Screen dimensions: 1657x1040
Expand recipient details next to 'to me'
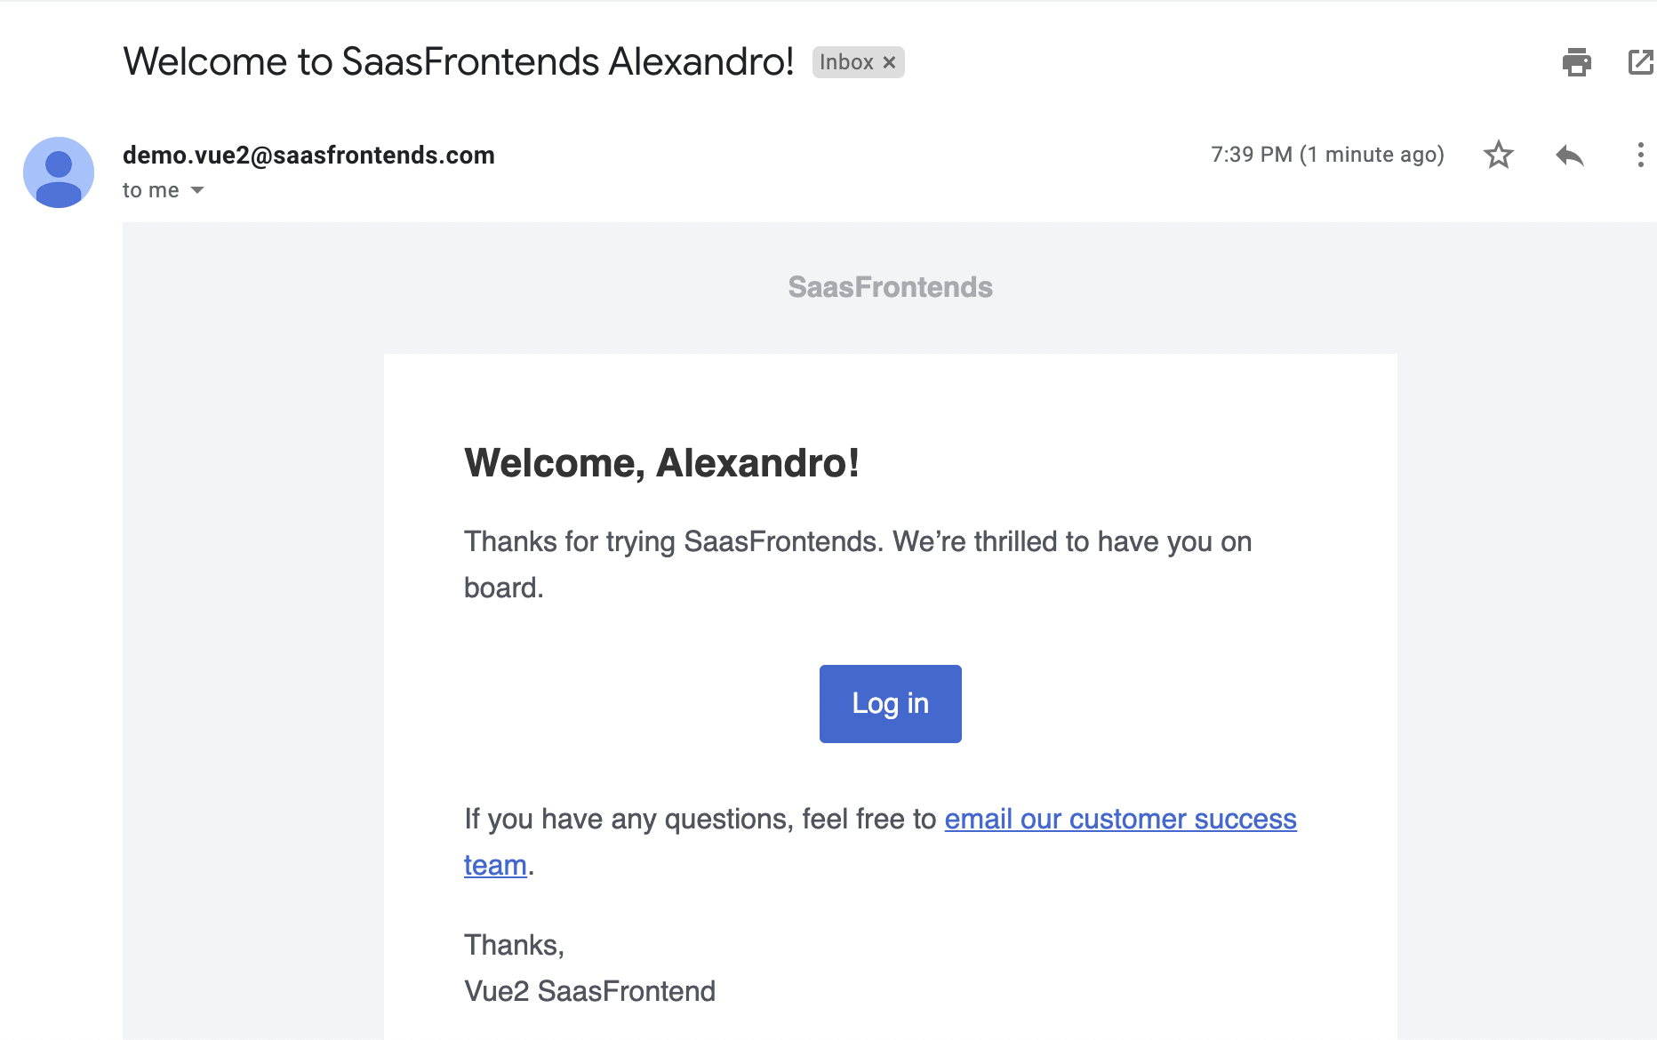coord(197,190)
